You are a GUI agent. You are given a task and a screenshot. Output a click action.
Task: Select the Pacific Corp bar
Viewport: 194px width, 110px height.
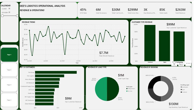(x=44, y=93)
